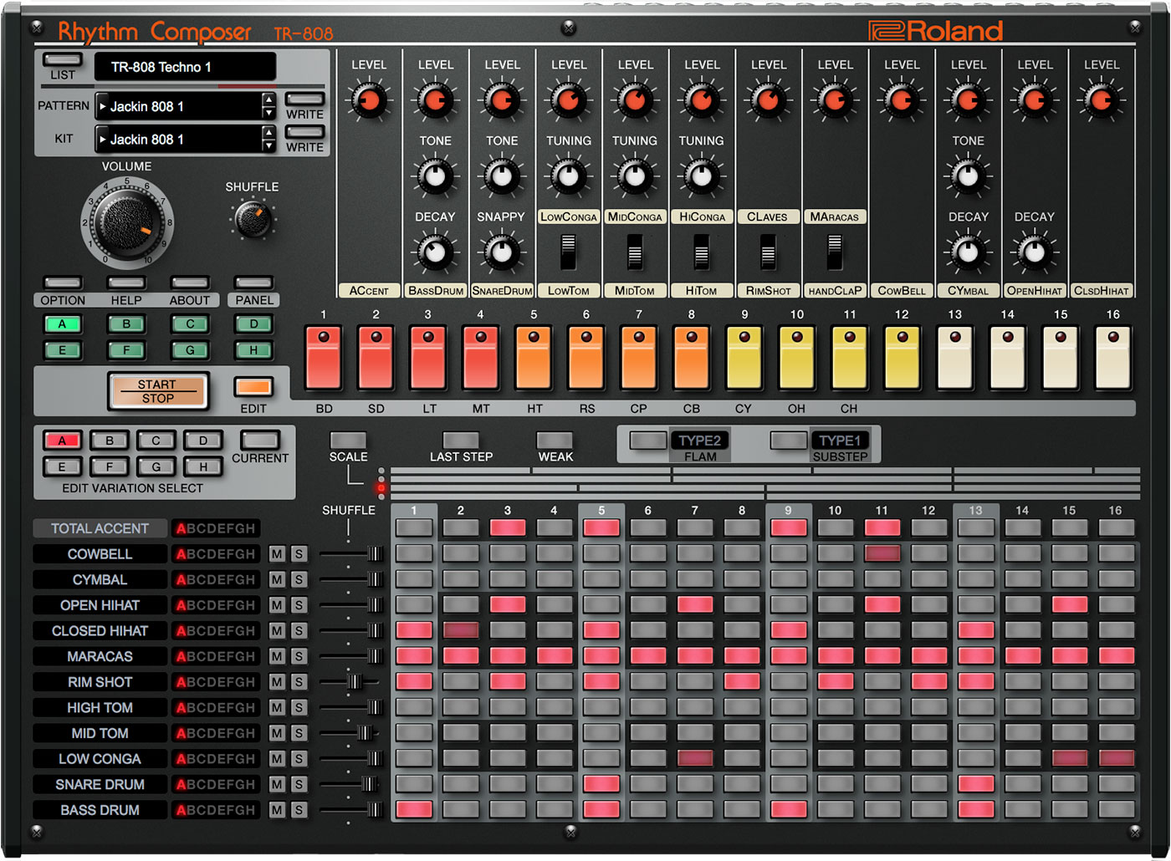This screenshot has width=1171, height=861.
Task: Click the SNARE DRUM shuffle slider
Action: [369, 784]
